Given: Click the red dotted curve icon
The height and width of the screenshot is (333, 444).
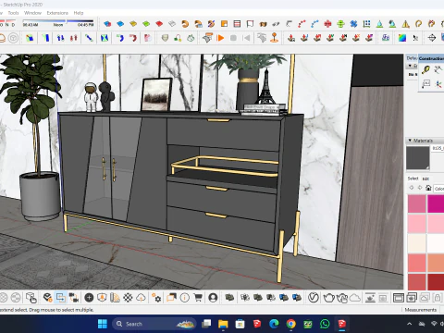Looking at the screenshot, I should click(x=302, y=24).
